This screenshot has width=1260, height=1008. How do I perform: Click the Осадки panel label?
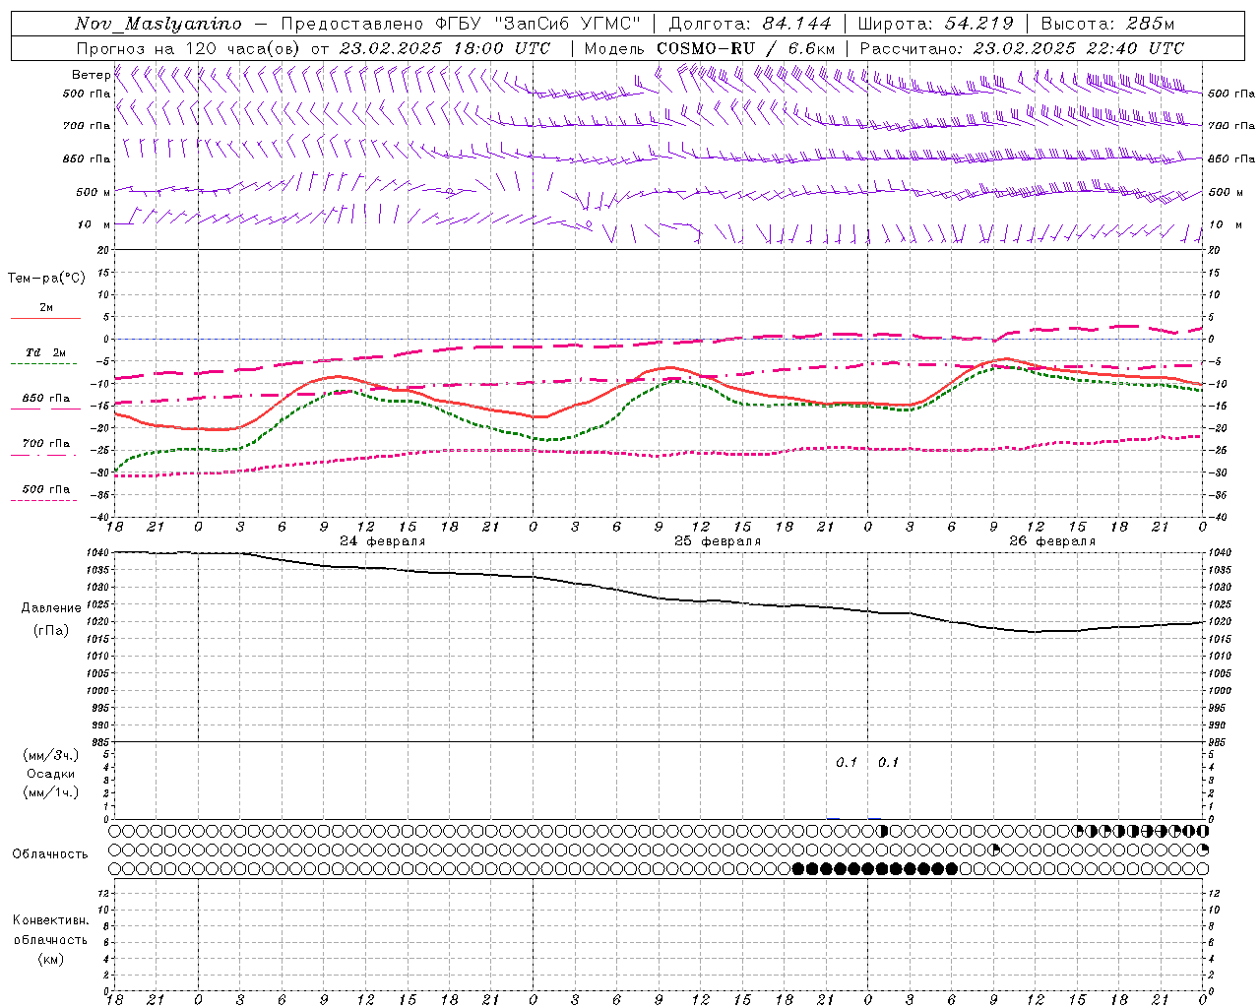pyautogui.click(x=50, y=774)
